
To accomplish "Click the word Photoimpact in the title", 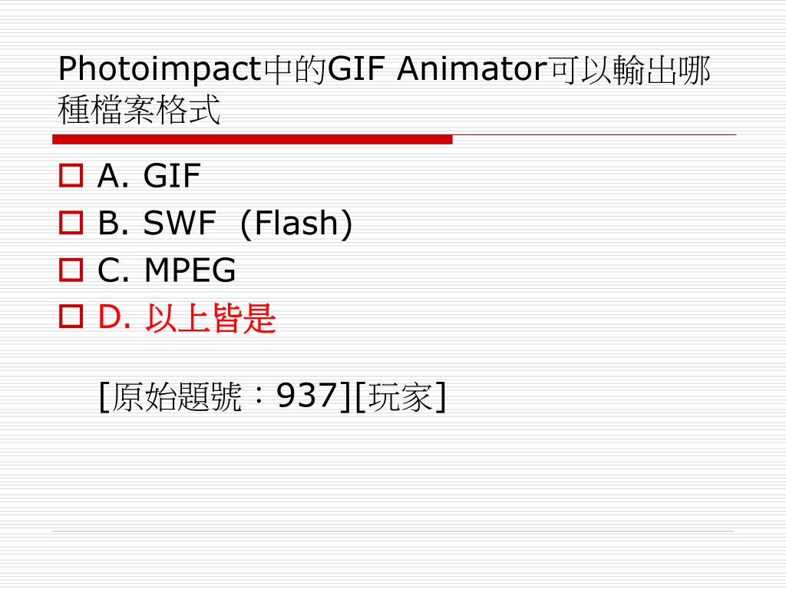I will pos(160,70).
